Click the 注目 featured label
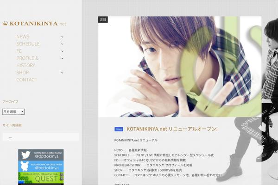Viewport: 278px width, 185px height. click(103, 19)
